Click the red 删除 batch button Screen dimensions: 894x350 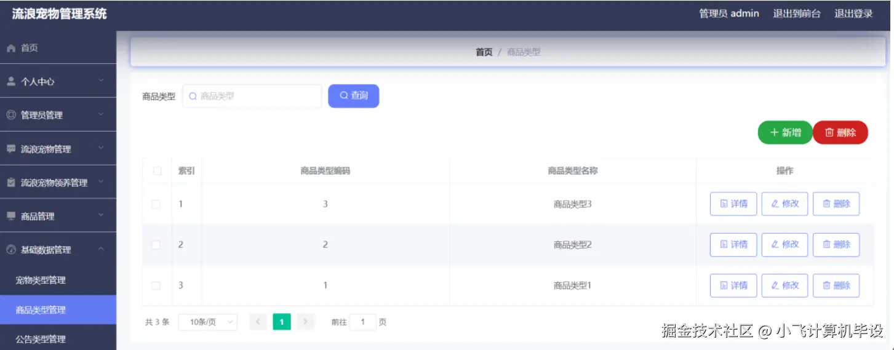click(x=840, y=132)
